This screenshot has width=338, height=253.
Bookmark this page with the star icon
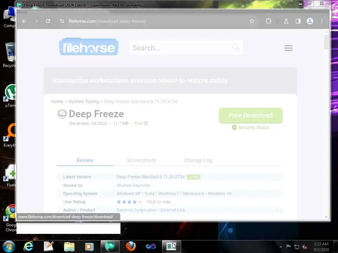252,21
